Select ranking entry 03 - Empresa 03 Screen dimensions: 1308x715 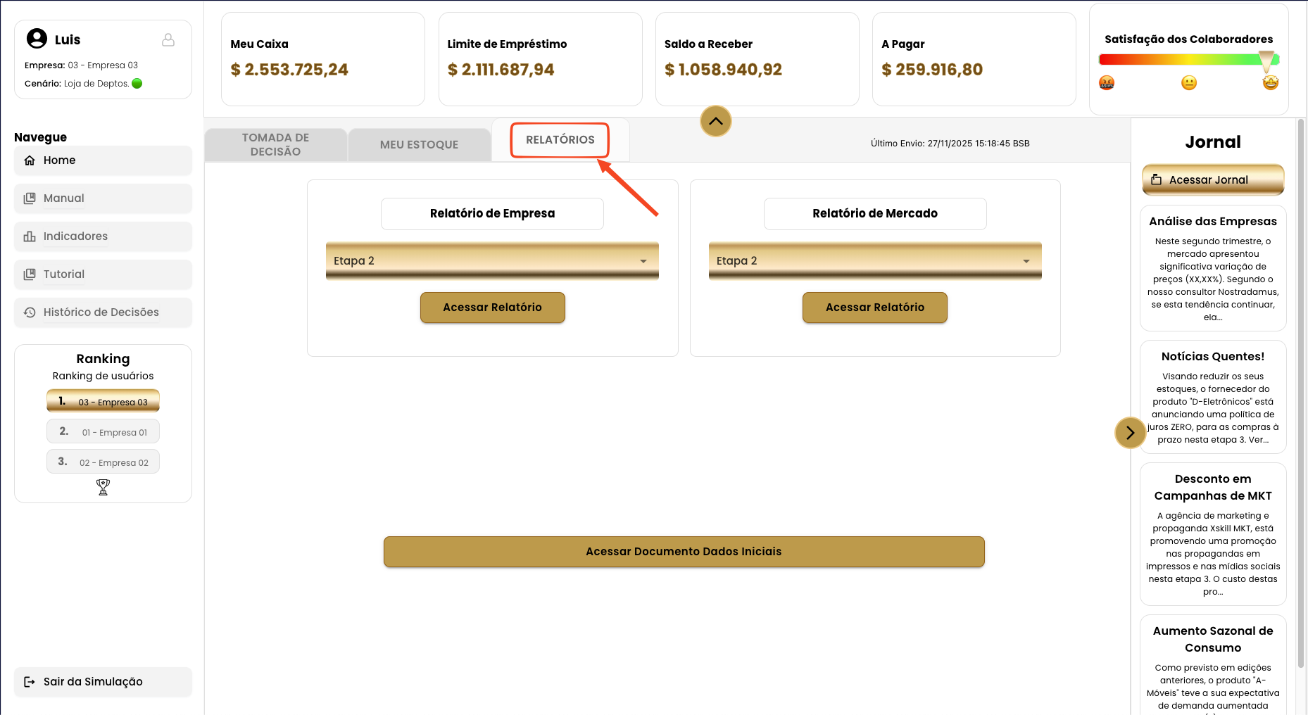(x=103, y=401)
